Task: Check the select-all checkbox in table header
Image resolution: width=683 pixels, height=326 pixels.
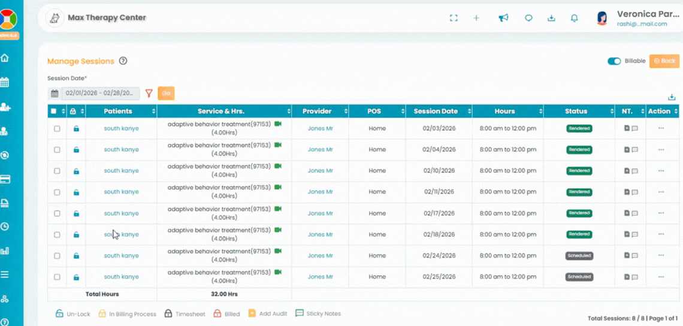Action: (54, 111)
